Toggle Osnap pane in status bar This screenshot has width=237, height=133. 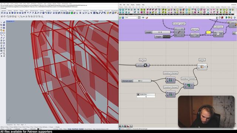click(x=70, y=129)
